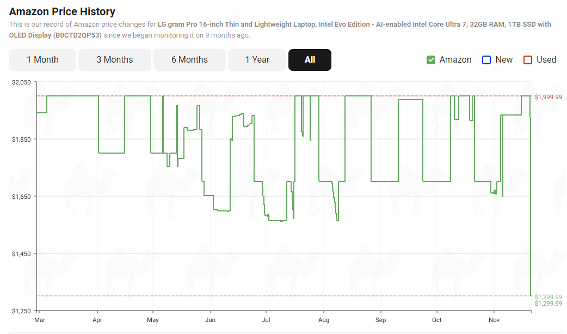Click the Amazon Price History heading
This screenshot has height=334, width=567.
62,11
